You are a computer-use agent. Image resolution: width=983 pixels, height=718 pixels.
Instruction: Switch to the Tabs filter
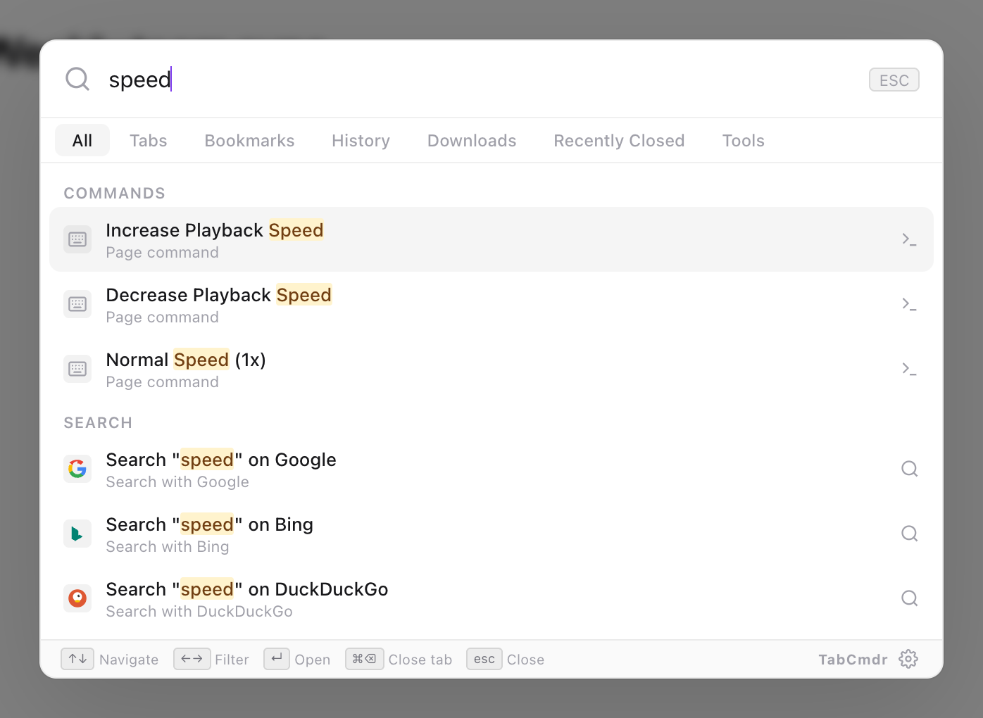click(148, 140)
